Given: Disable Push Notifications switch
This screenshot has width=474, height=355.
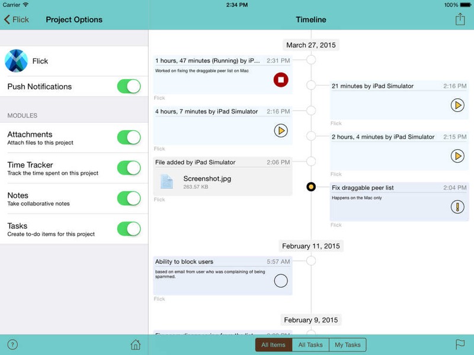Looking at the screenshot, I should click(x=129, y=86).
